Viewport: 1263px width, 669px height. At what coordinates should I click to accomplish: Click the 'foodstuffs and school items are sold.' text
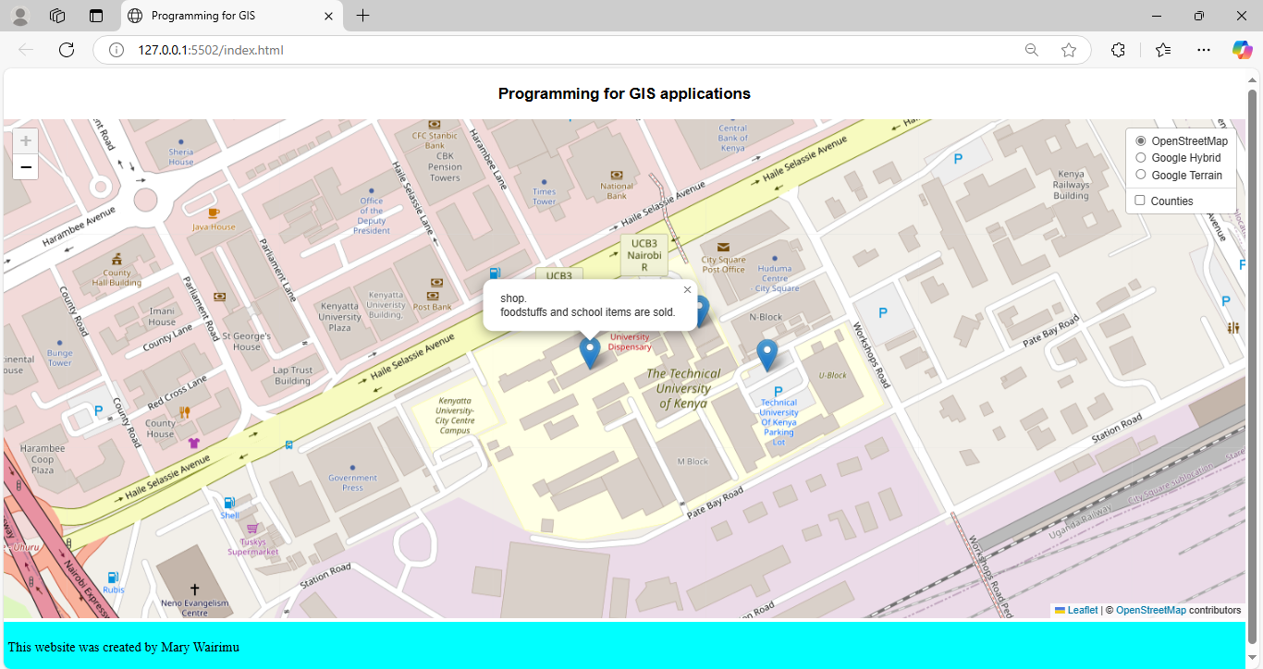[588, 312]
